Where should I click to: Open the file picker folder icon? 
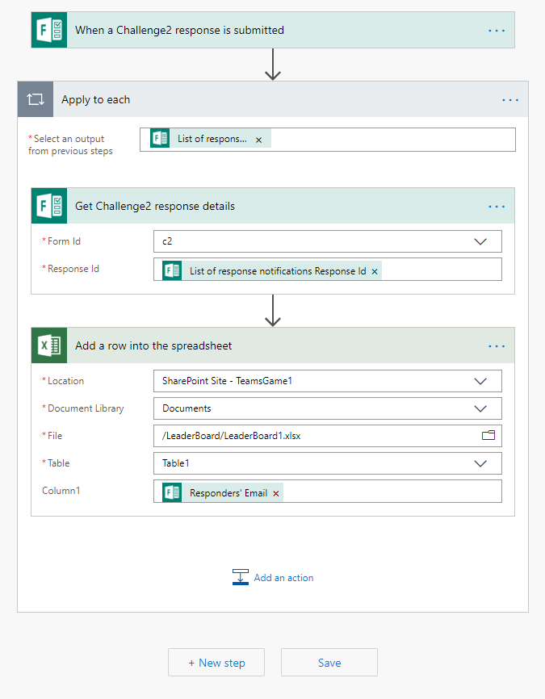(488, 435)
